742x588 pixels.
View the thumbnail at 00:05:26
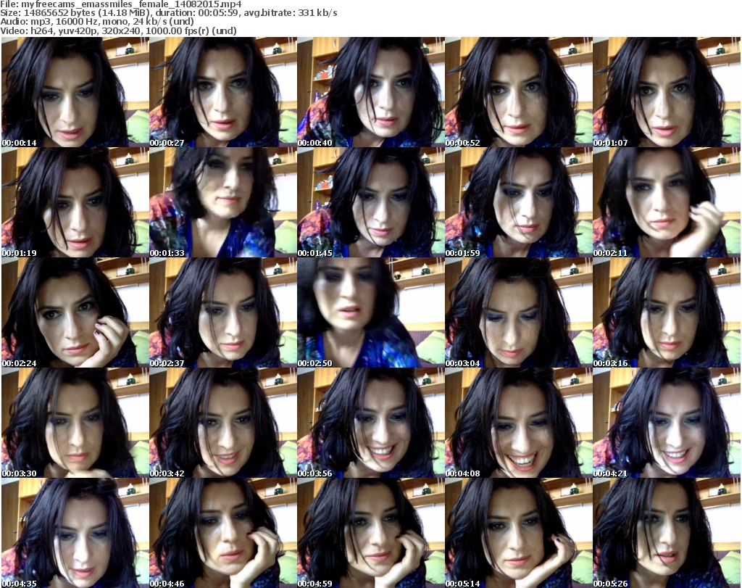click(x=667, y=533)
